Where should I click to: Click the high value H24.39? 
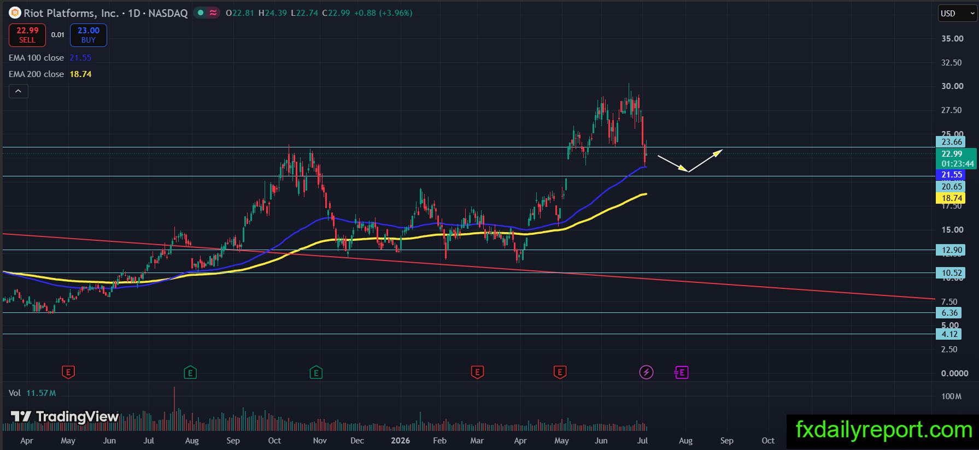click(273, 13)
